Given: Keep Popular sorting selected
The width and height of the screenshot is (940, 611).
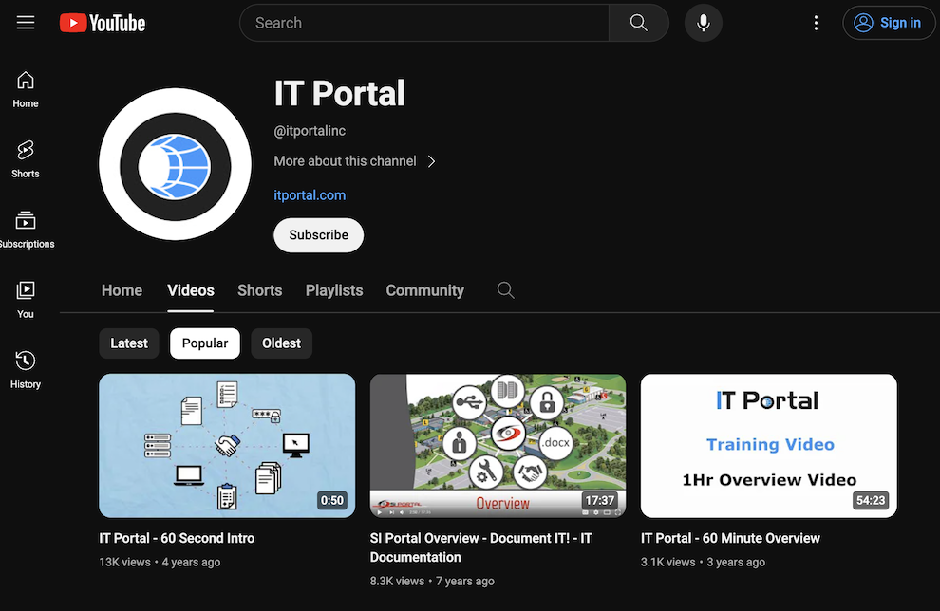Looking at the screenshot, I should pos(205,343).
